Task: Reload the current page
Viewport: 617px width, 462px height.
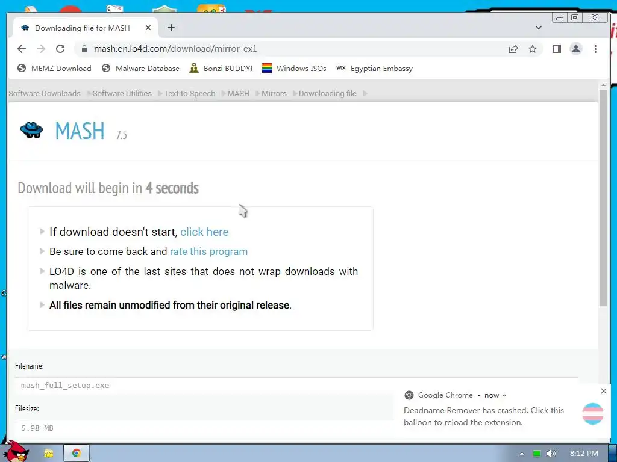Action: (60, 49)
